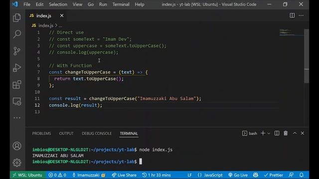Click the editor minimap preview

click(291, 32)
